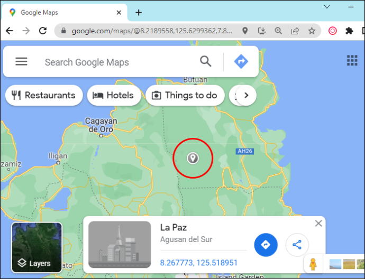Show Things to do nearby
The width and height of the screenshot is (365, 279).
[x=185, y=95]
